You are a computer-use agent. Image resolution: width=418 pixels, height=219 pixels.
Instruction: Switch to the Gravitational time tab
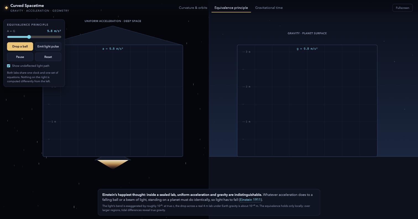coord(269,8)
